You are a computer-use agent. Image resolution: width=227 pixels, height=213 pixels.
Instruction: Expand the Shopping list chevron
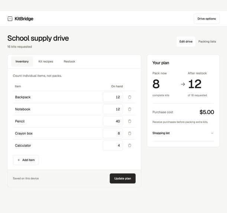(212, 133)
